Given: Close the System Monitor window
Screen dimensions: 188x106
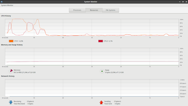Looking at the screenshot, I should pos(186,2).
